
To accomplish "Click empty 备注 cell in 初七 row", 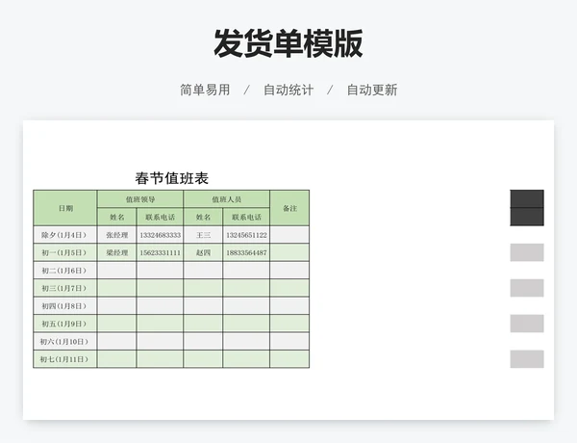I will [289, 359].
